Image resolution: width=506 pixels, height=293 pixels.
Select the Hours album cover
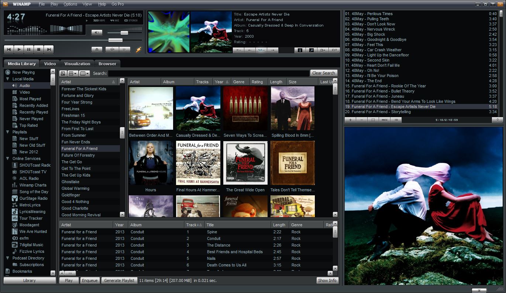coord(151,163)
